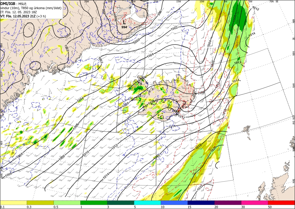
Task: Click the '20W' longitude label
Action: point(156,1)
